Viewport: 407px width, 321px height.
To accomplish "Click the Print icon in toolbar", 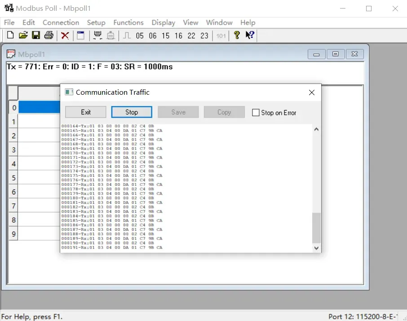I will (x=49, y=35).
